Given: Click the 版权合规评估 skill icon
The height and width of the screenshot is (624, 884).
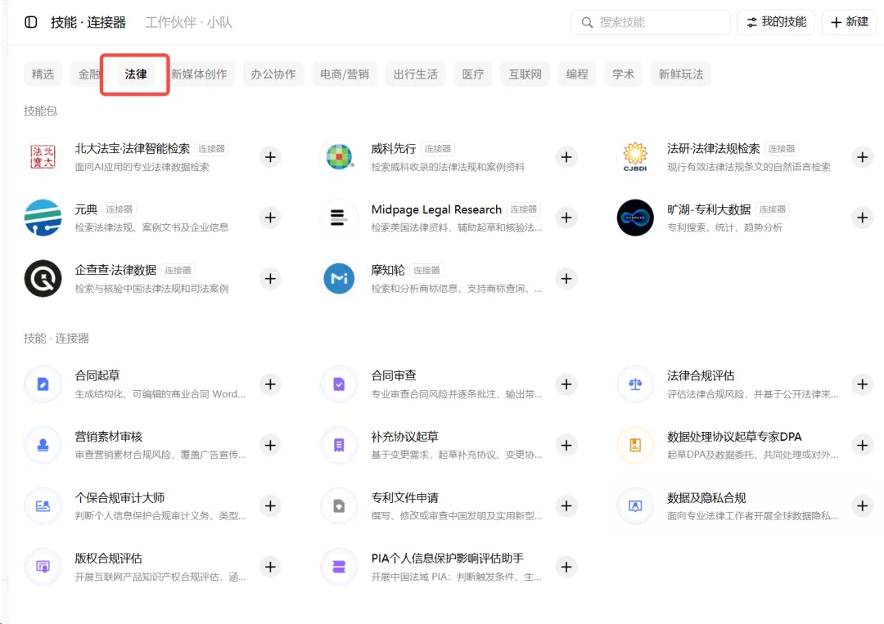Looking at the screenshot, I should tap(43, 567).
